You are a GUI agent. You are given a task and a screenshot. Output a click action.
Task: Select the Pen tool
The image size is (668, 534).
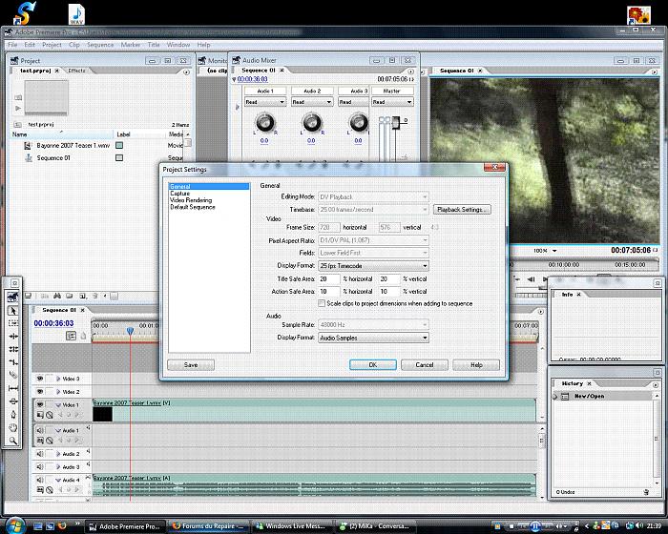pos(13,415)
